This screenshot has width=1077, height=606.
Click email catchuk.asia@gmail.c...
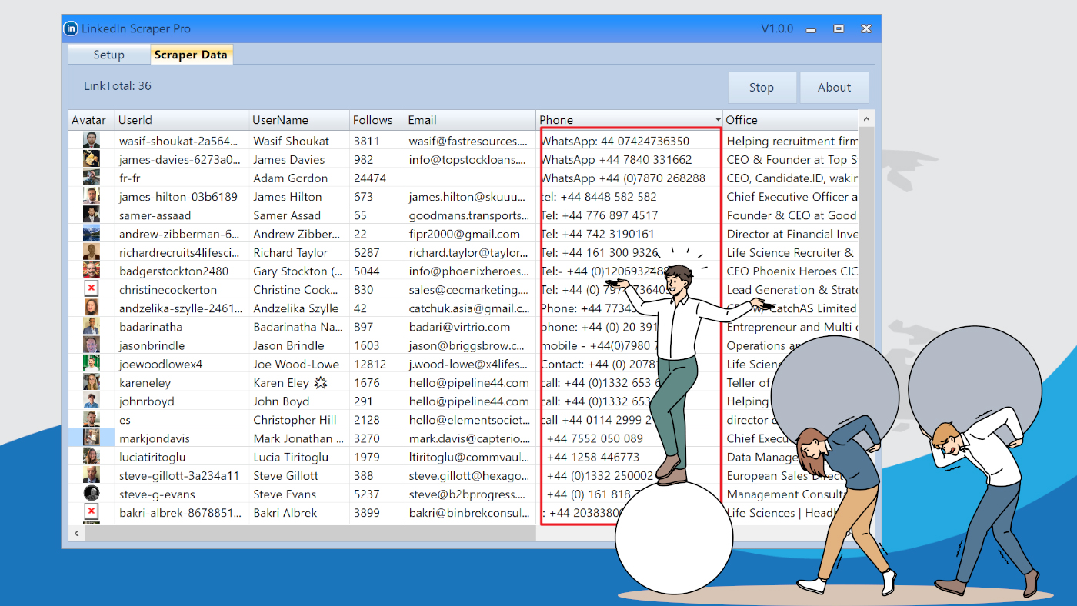(469, 308)
